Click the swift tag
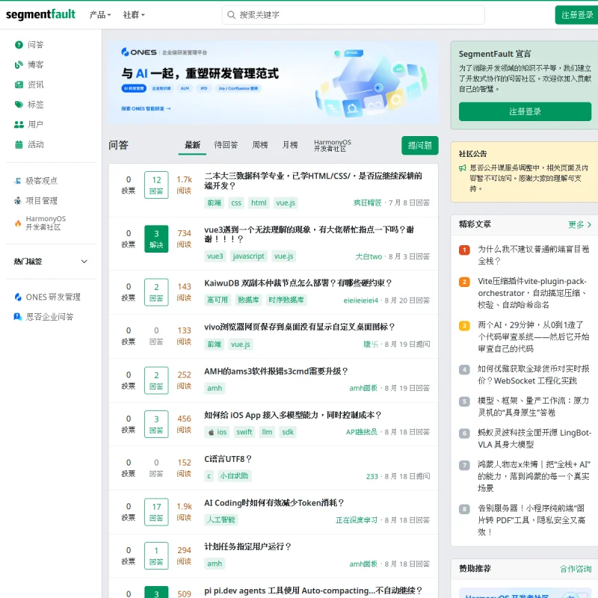This screenshot has height=598, width=598. coord(244,432)
